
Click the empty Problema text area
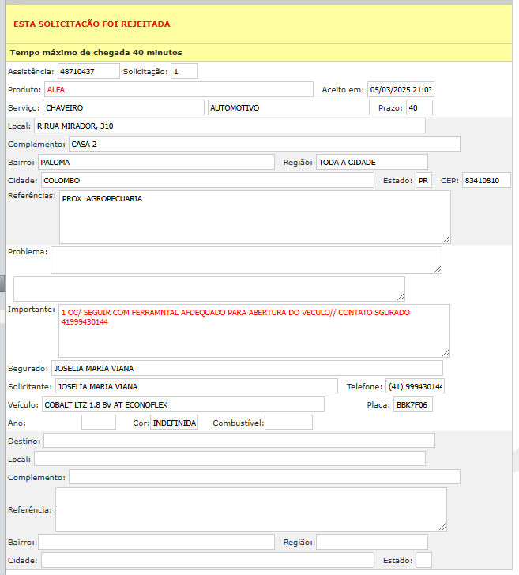pos(246,260)
